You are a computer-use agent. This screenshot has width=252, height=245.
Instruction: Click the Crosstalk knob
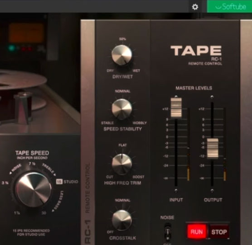[122, 220]
